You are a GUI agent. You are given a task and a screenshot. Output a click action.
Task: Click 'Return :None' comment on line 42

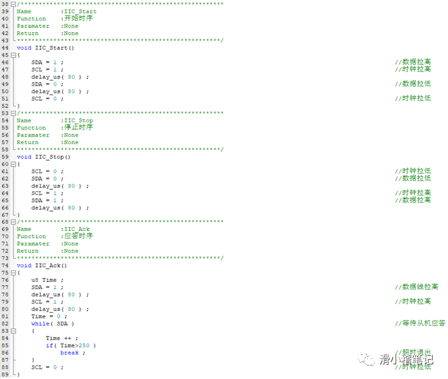coord(48,33)
